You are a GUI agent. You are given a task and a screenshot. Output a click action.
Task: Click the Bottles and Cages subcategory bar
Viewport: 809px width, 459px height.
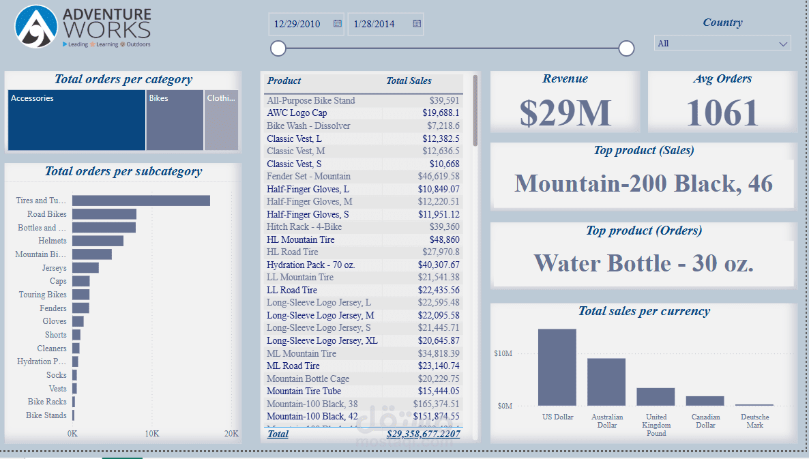coord(104,227)
